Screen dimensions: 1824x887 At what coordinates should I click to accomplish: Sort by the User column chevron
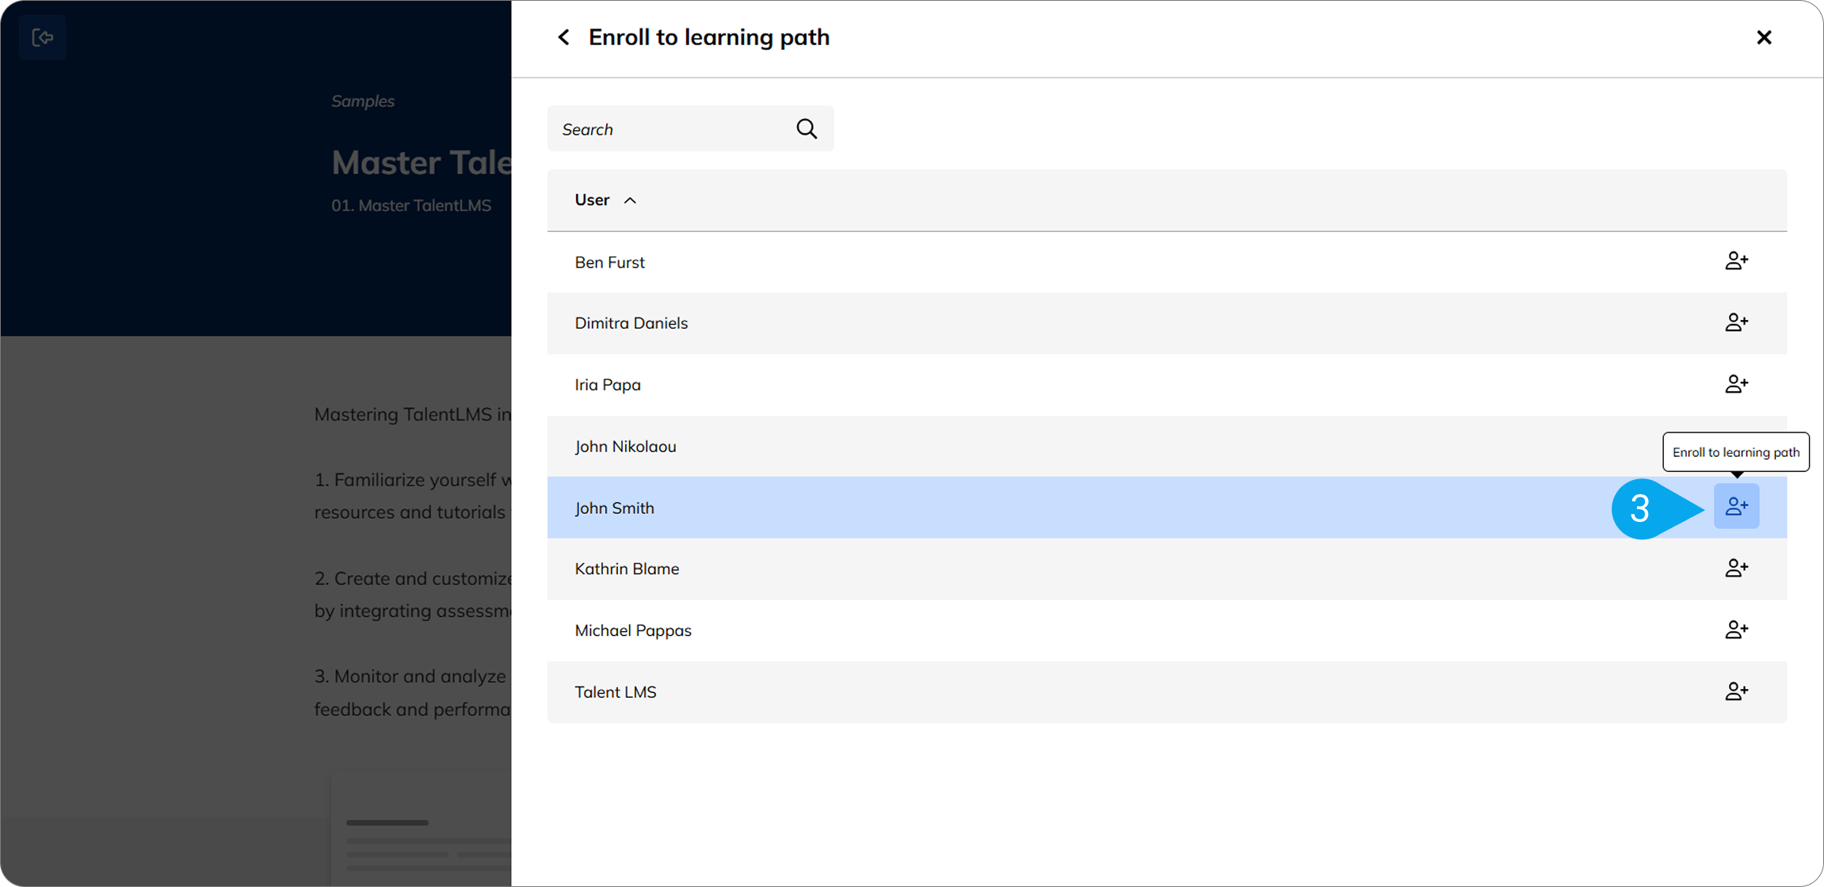tap(630, 200)
